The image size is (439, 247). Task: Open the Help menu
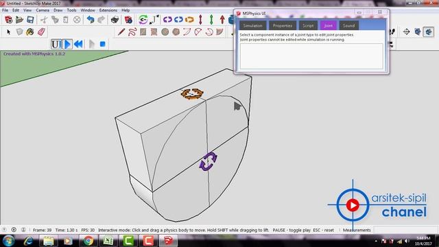126,10
